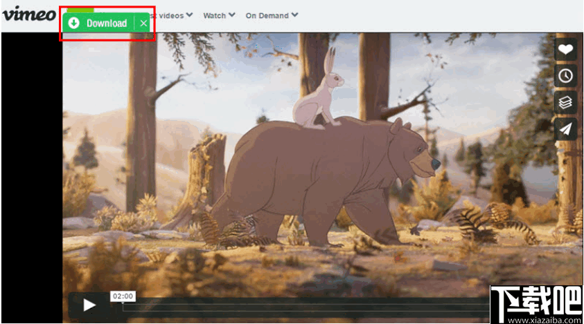Add video to Watch Later clock icon
This screenshot has height=324, width=584.
565,76
